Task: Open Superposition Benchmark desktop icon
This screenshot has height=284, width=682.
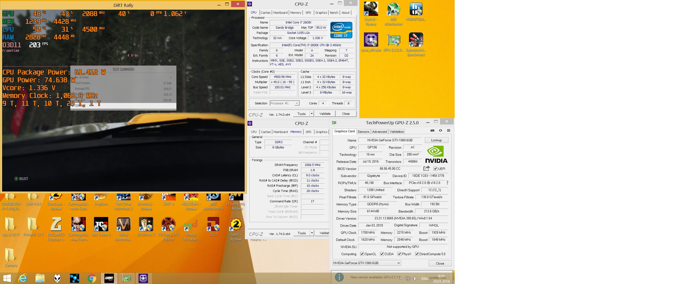Action: 416,44
